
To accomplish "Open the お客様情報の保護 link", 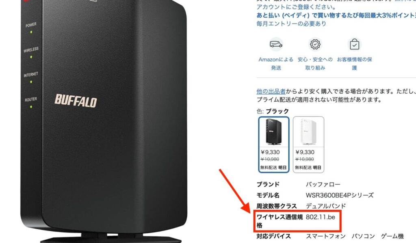I will pos(354,64).
